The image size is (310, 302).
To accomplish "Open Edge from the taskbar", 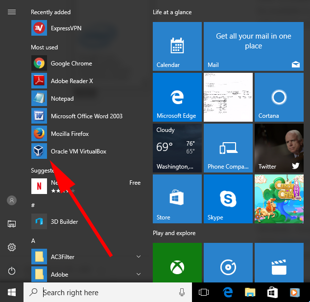I will point(228,292).
